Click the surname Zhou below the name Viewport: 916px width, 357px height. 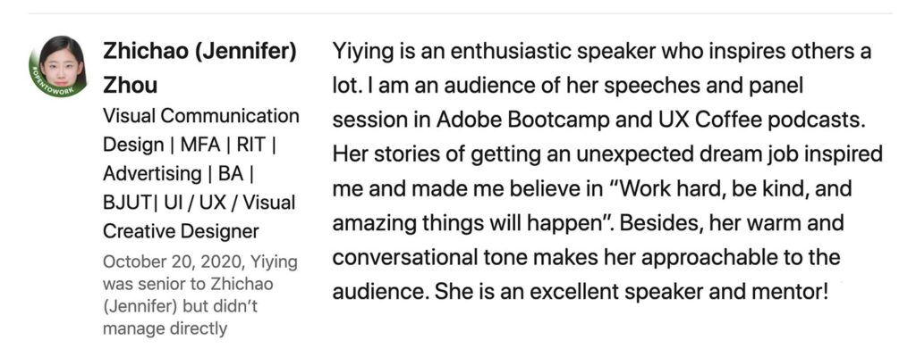pyautogui.click(x=131, y=85)
